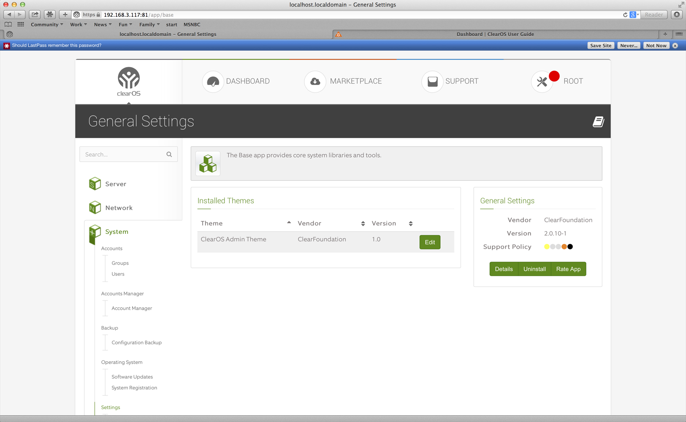Click the add bookmark plus icon

(65, 14)
